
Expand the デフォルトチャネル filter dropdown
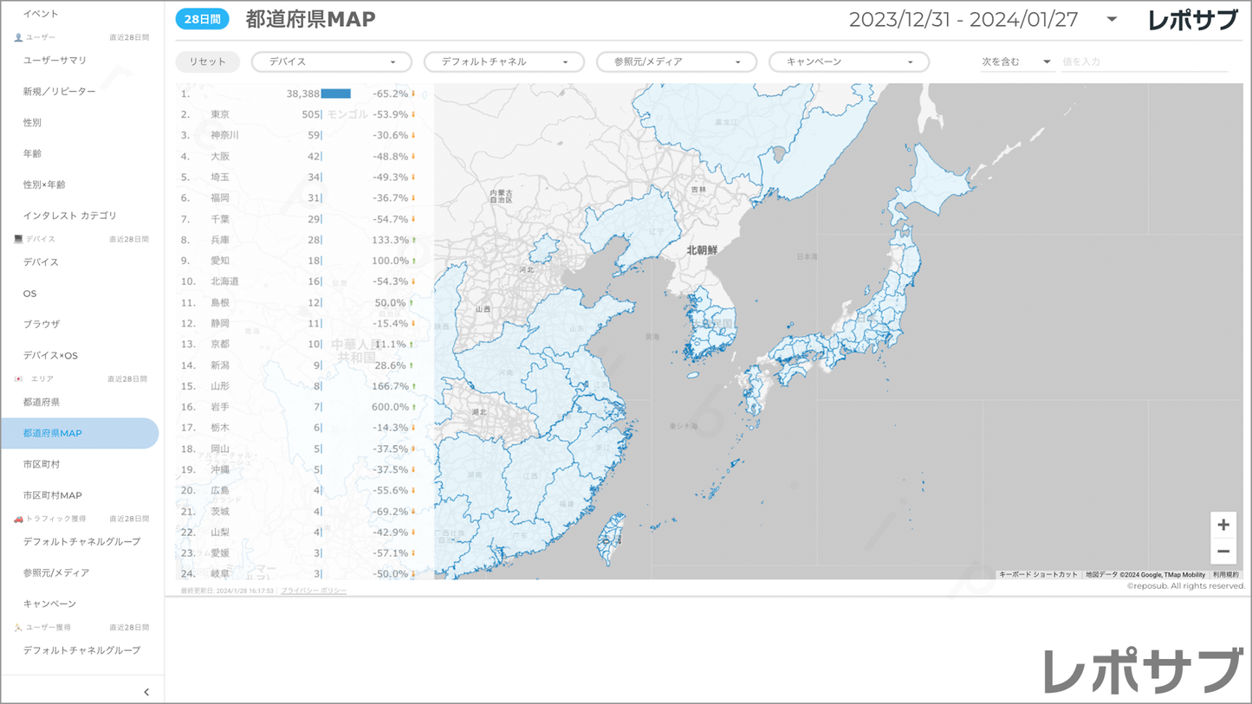click(x=503, y=62)
